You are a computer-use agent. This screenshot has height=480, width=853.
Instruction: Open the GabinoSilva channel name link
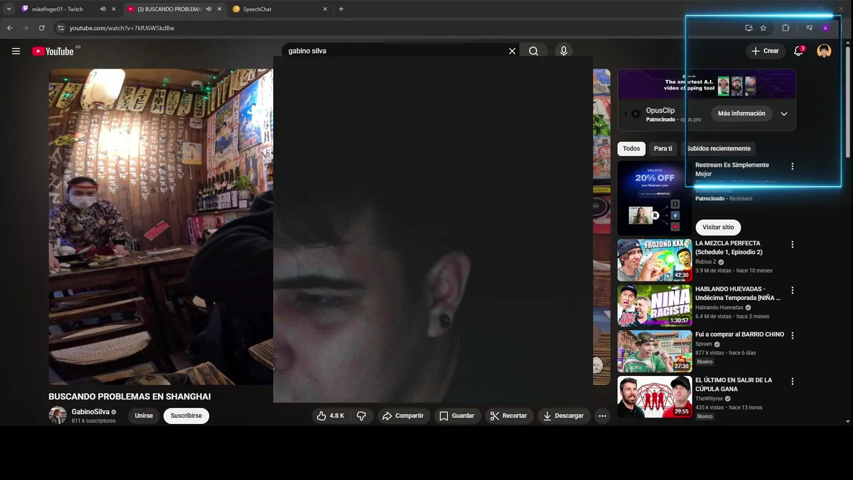click(90, 412)
